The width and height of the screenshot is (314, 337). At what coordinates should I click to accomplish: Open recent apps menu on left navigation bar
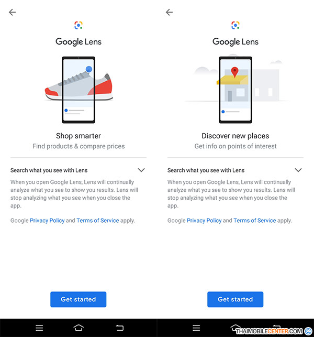(x=39, y=328)
